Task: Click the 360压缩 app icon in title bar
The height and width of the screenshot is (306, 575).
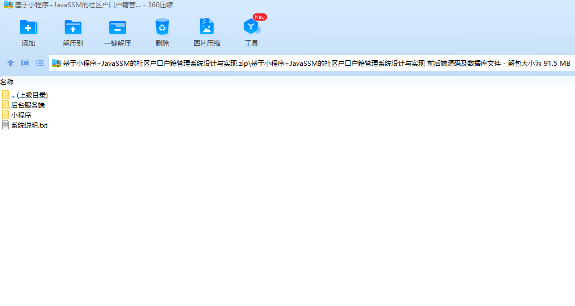Action: tap(8, 5)
